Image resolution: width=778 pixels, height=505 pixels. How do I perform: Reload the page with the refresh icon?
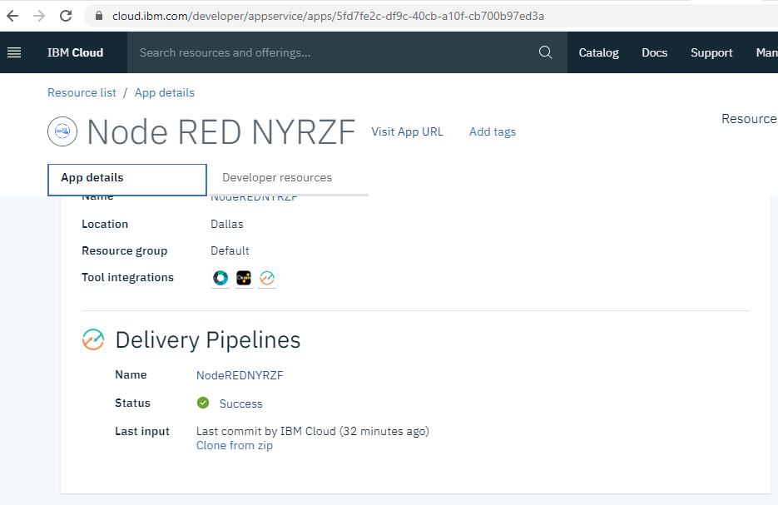(66, 16)
